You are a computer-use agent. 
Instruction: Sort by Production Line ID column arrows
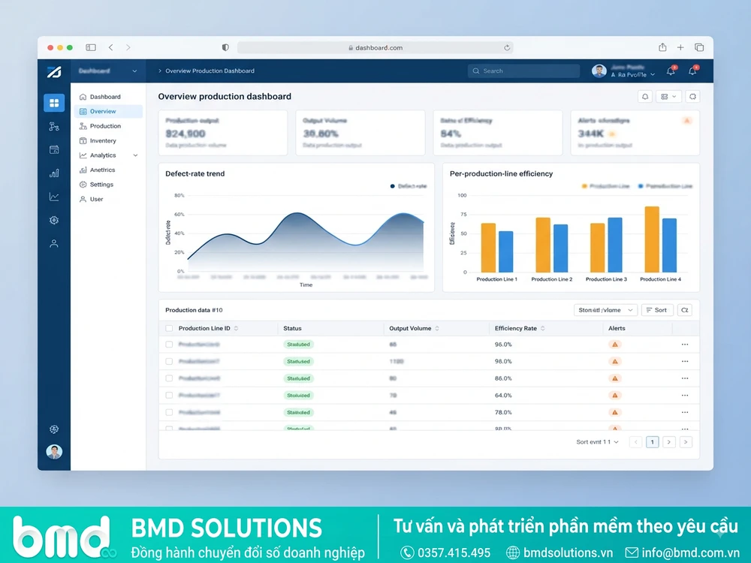[236, 329]
